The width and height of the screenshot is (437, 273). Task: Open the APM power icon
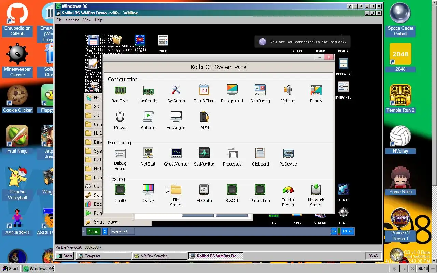[204, 116]
